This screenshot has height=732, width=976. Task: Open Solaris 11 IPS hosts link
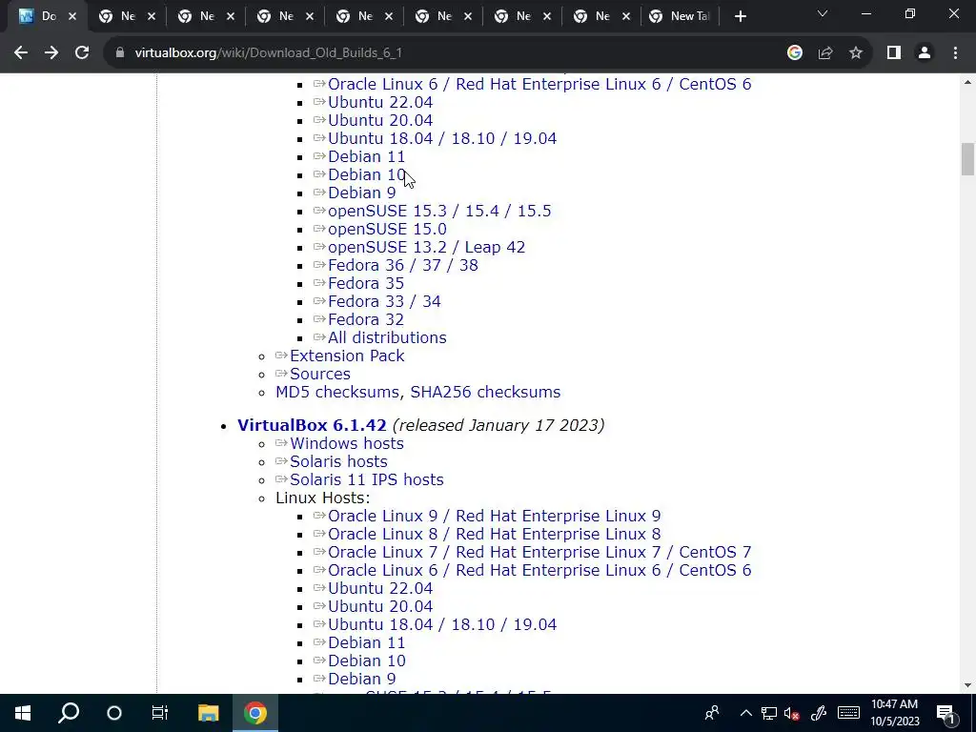[x=367, y=479]
